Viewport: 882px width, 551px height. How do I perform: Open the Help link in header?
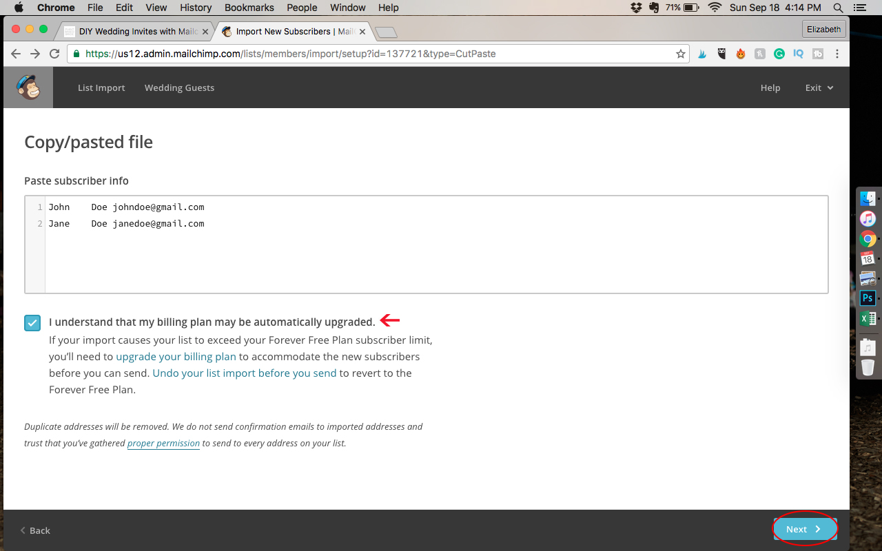(770, 87)
